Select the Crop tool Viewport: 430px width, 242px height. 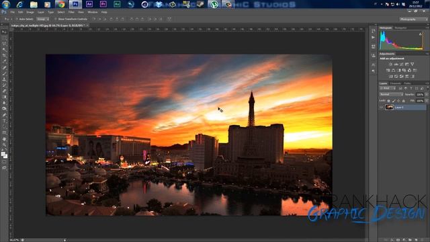[x=4, y=56]
